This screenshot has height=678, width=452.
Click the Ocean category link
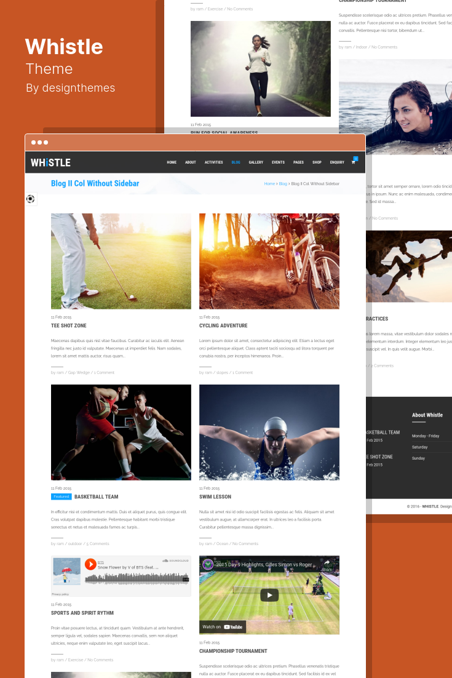coord(222,544)
